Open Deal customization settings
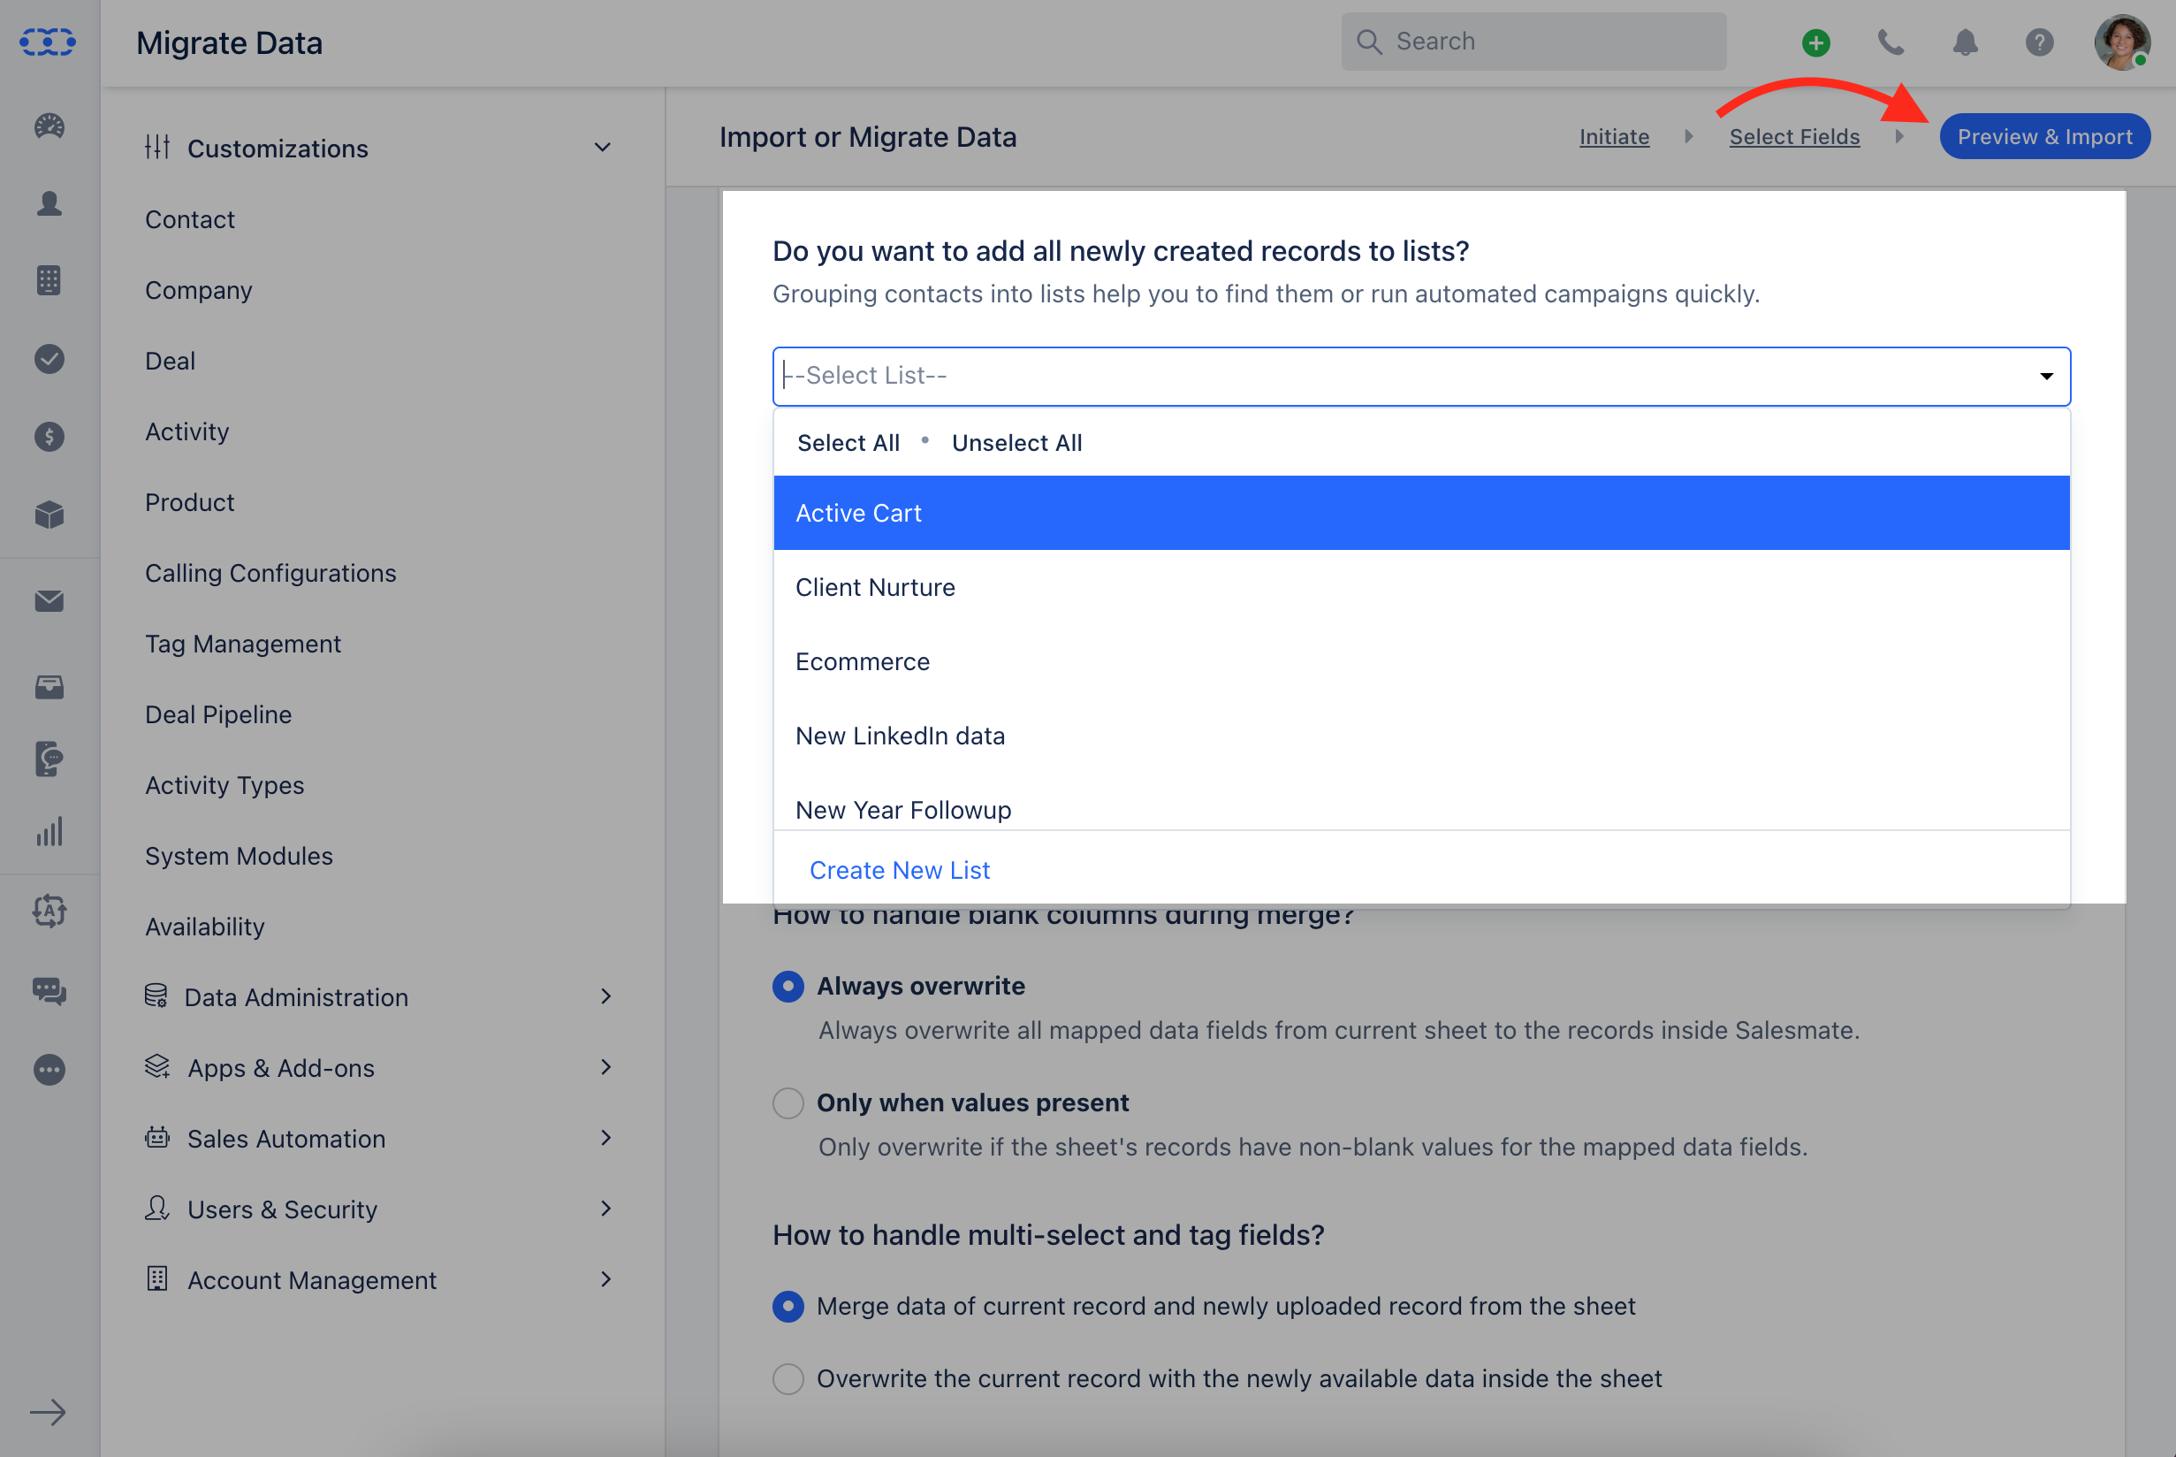 [x=170, y=361]
